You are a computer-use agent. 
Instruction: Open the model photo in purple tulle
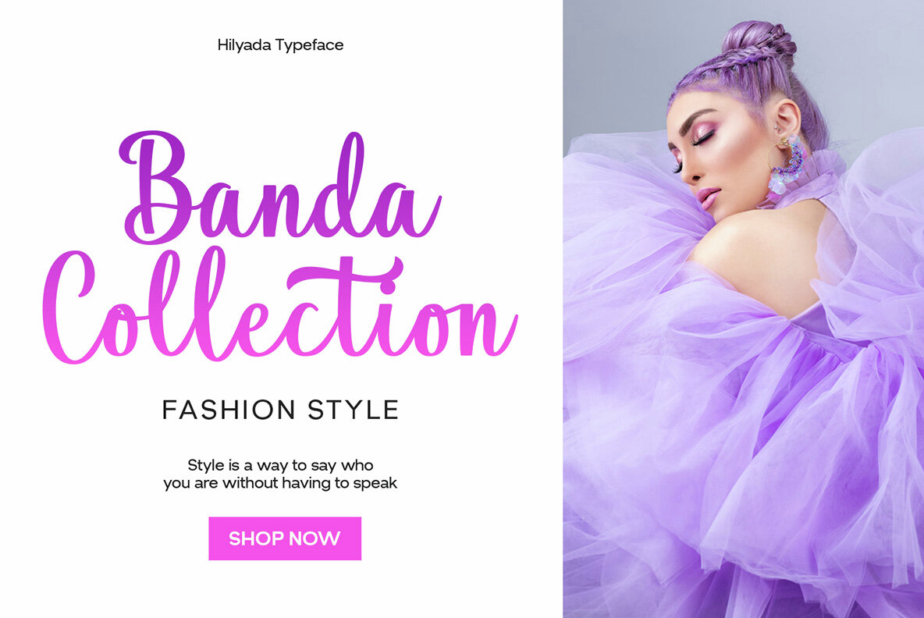[x=743, y=309]
